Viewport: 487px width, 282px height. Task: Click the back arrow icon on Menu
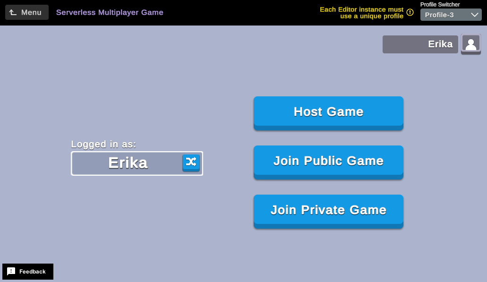coord(13,12)
